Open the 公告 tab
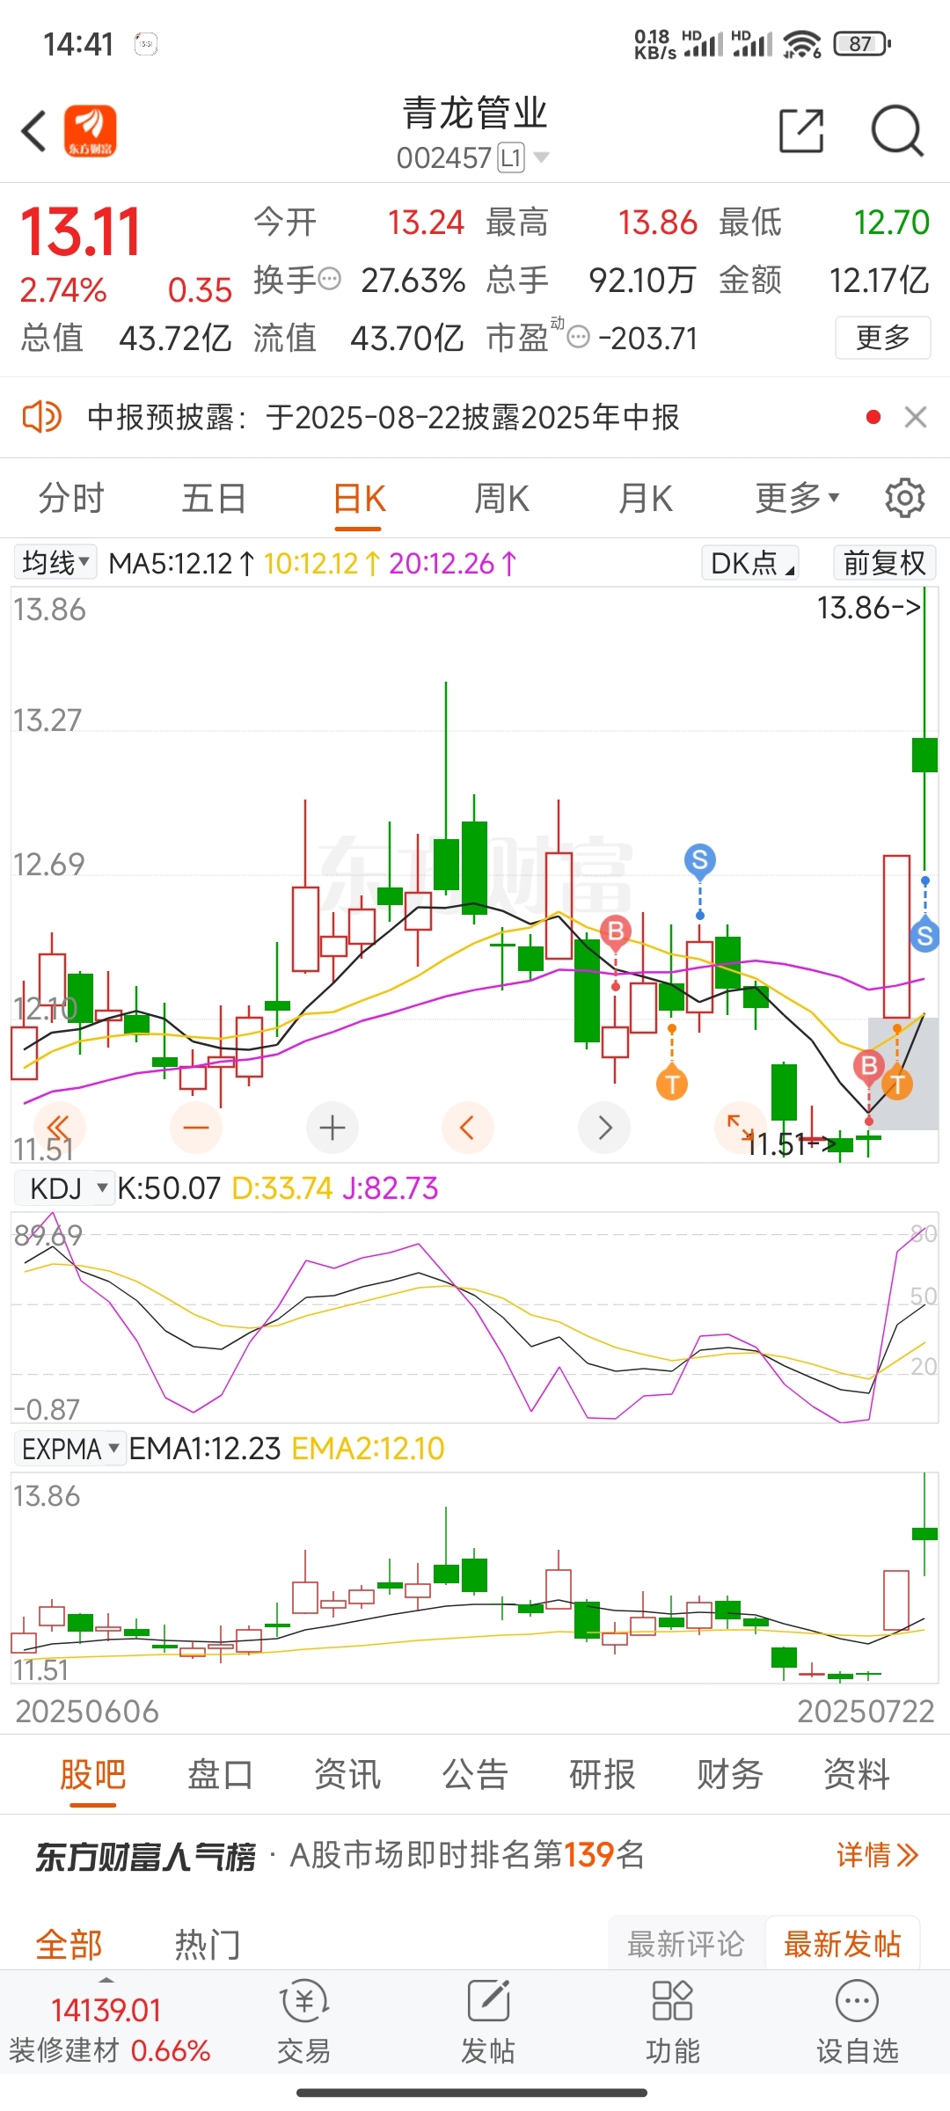 pos(475,1773)
